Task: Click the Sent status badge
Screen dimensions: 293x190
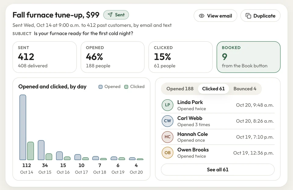Action: coord(116,15)
